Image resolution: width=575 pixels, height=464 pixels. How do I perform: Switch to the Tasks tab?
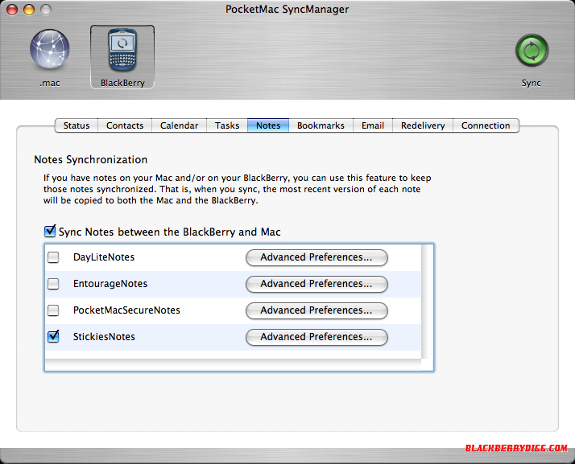pyautogui.click(x=227, y=125)
